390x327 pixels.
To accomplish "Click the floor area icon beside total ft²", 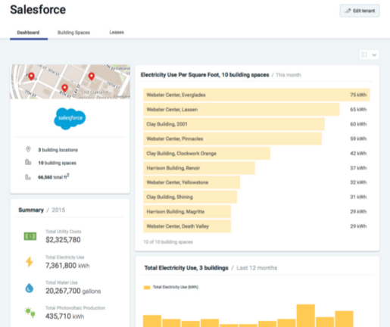I will (x=28, y=177).
